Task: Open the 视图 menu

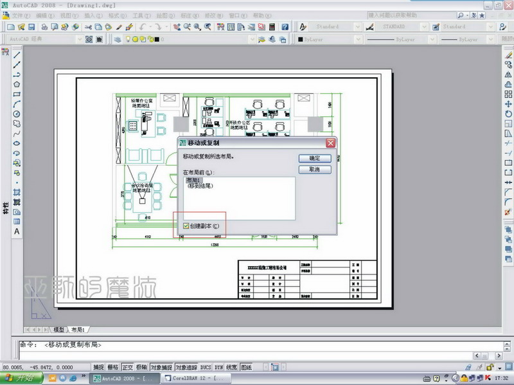Action: (69, 15)
